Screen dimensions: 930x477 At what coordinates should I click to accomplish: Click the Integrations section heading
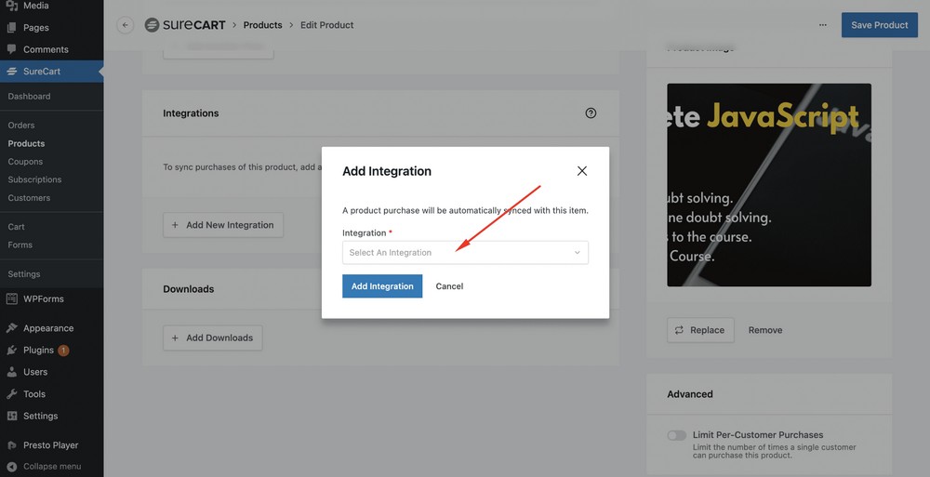(x=191, y=113)
